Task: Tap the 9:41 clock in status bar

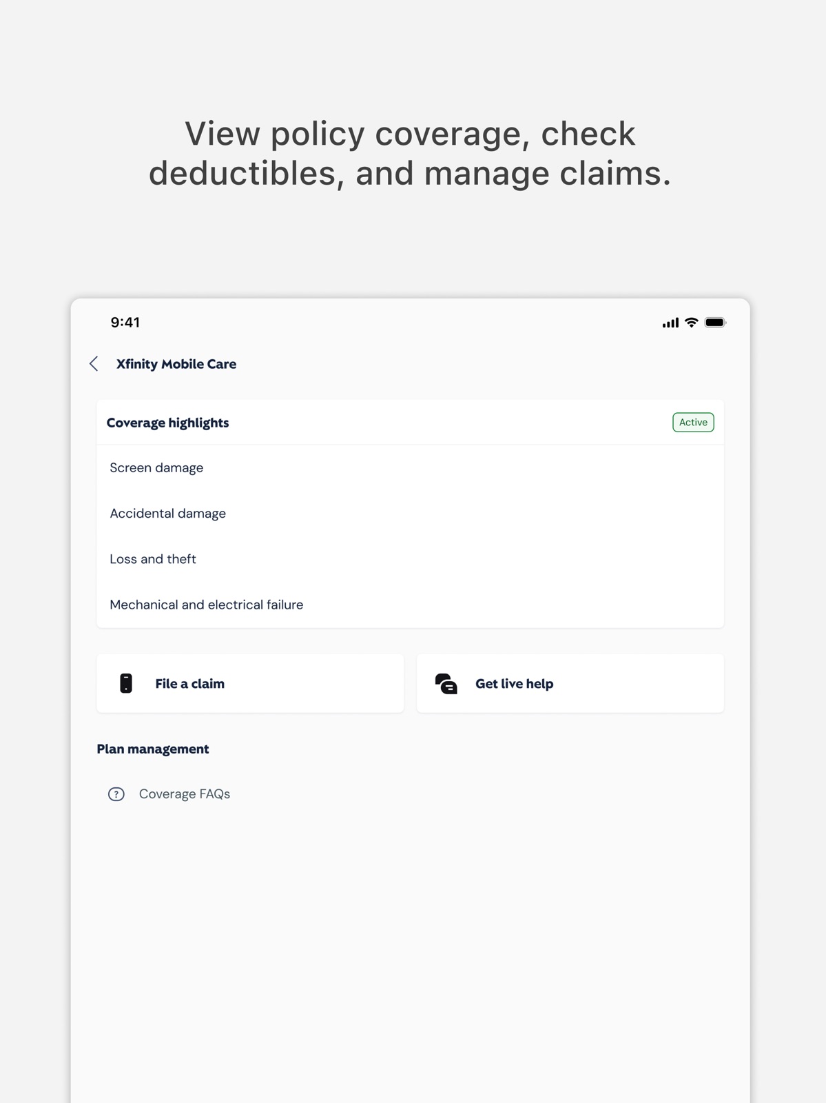Action: [x=125, y=323]
